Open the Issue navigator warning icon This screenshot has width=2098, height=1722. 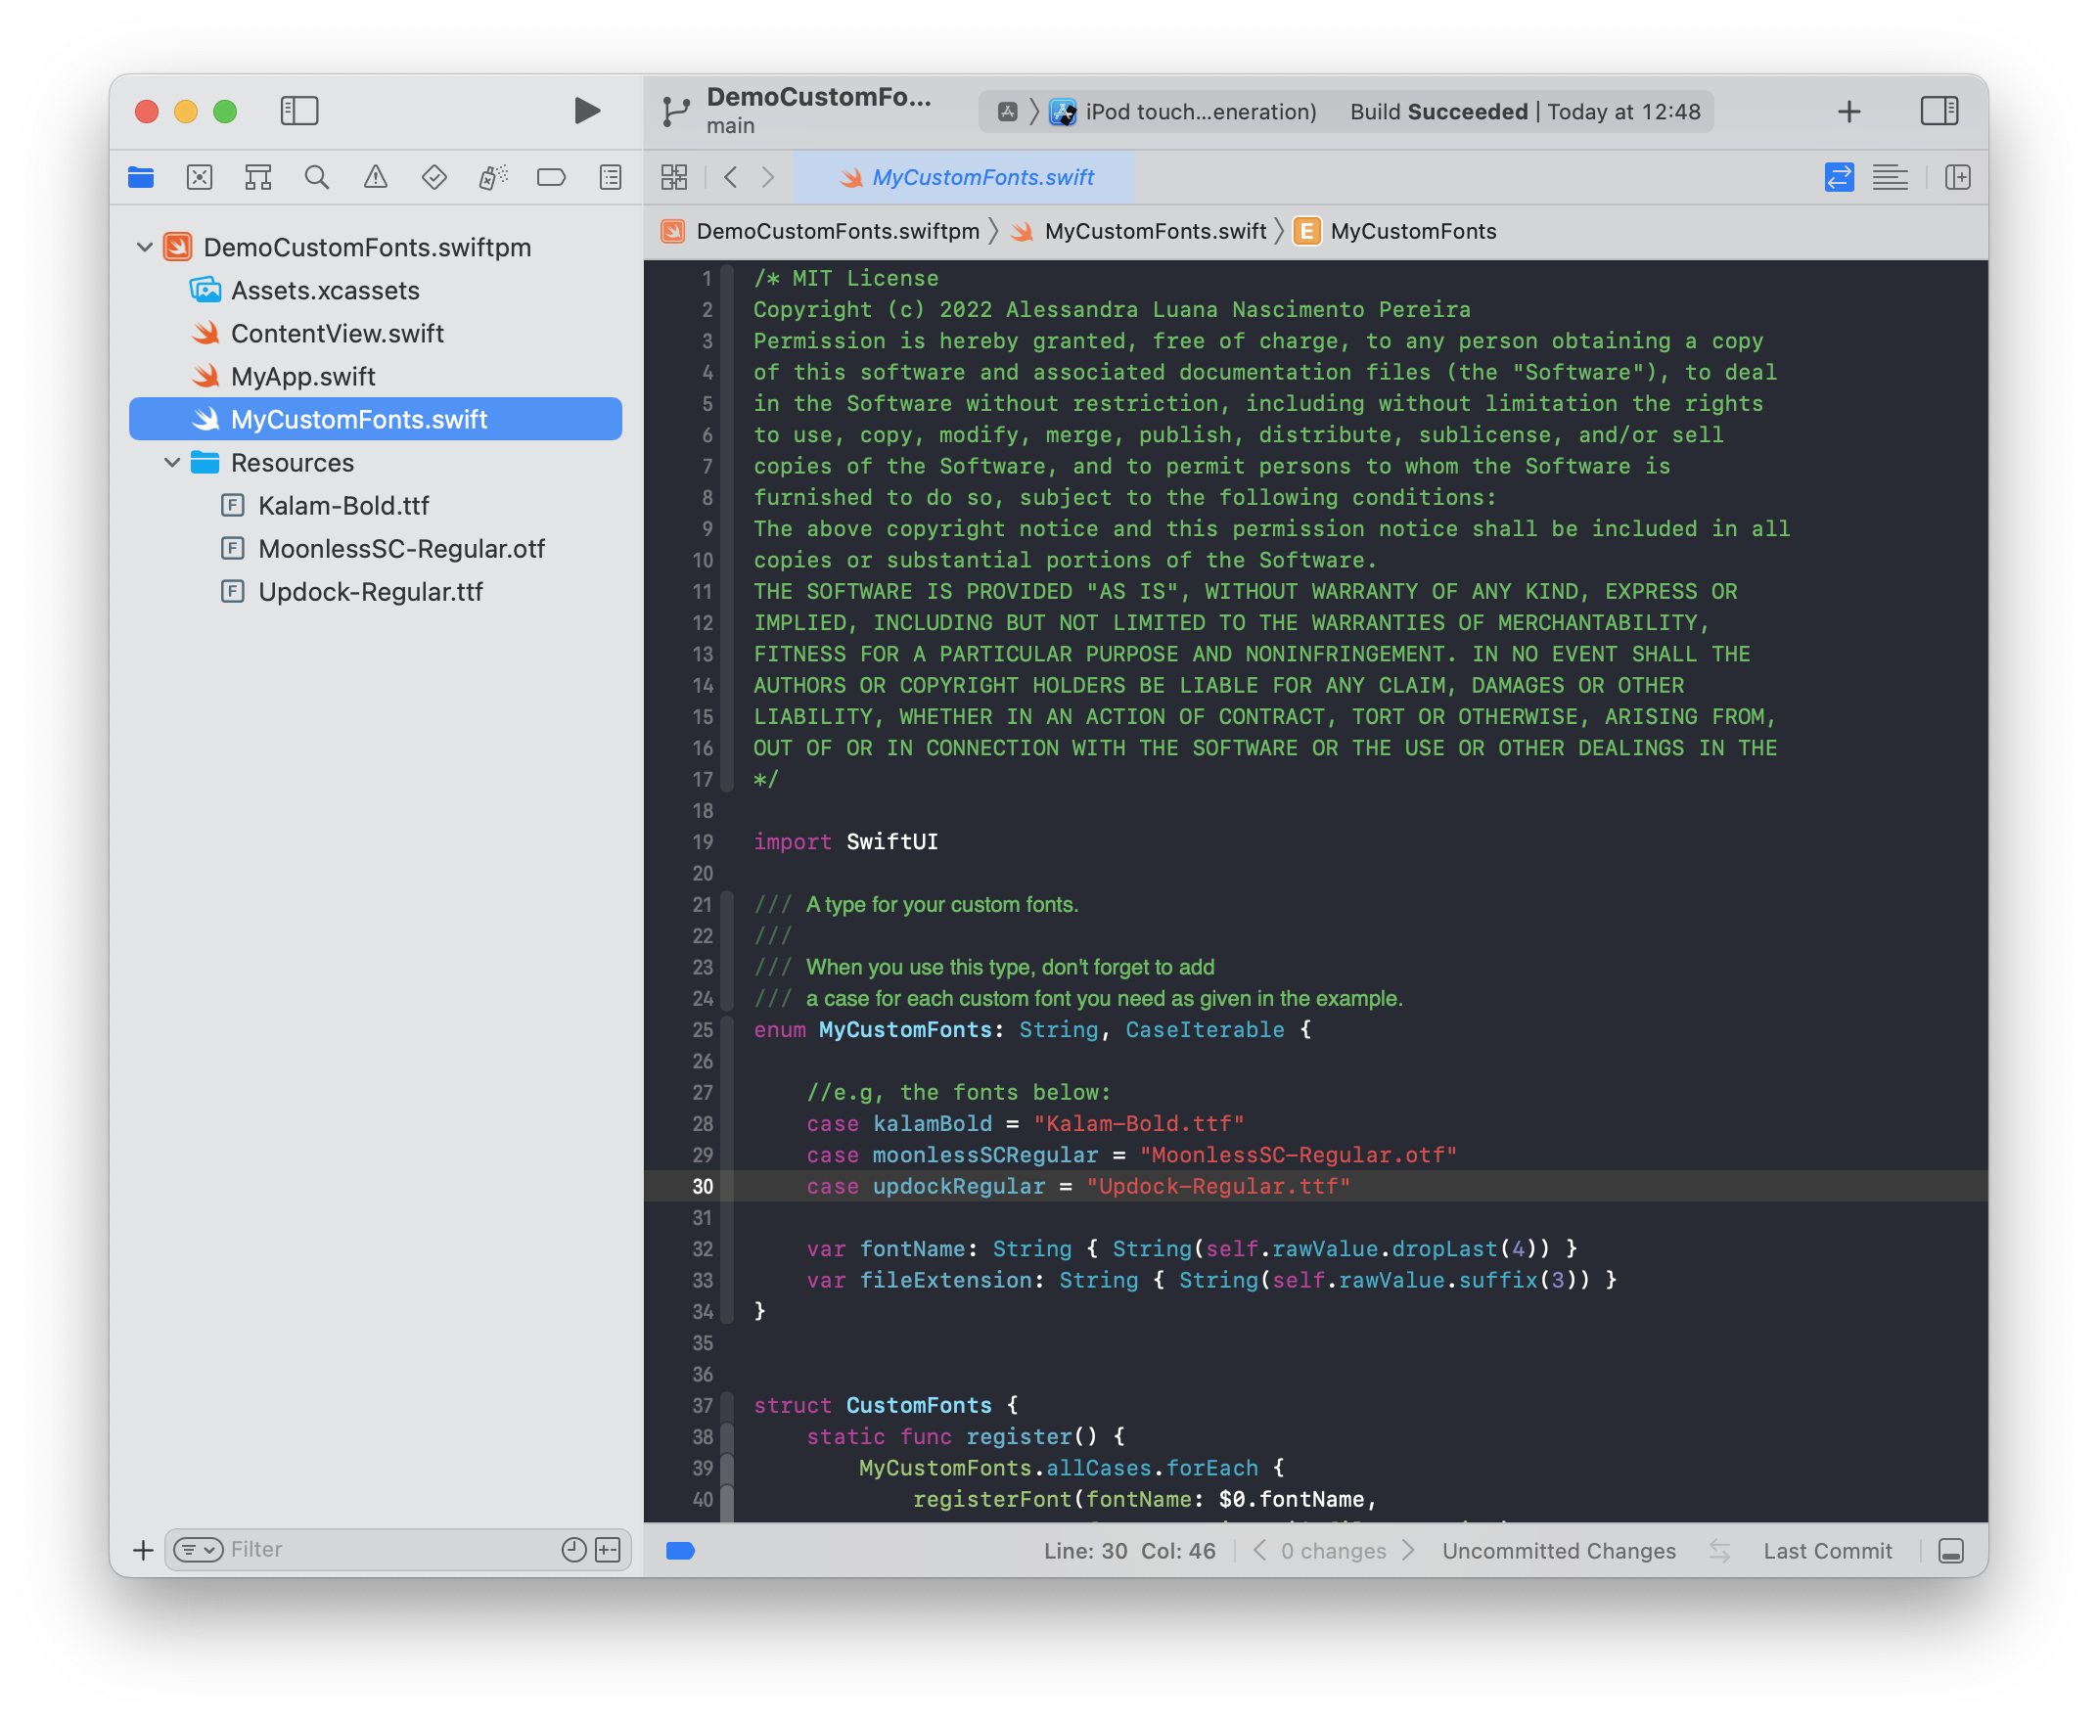[375, 177]
